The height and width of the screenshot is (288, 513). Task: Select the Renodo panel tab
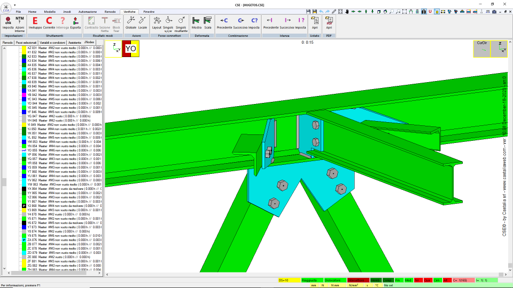7,43
